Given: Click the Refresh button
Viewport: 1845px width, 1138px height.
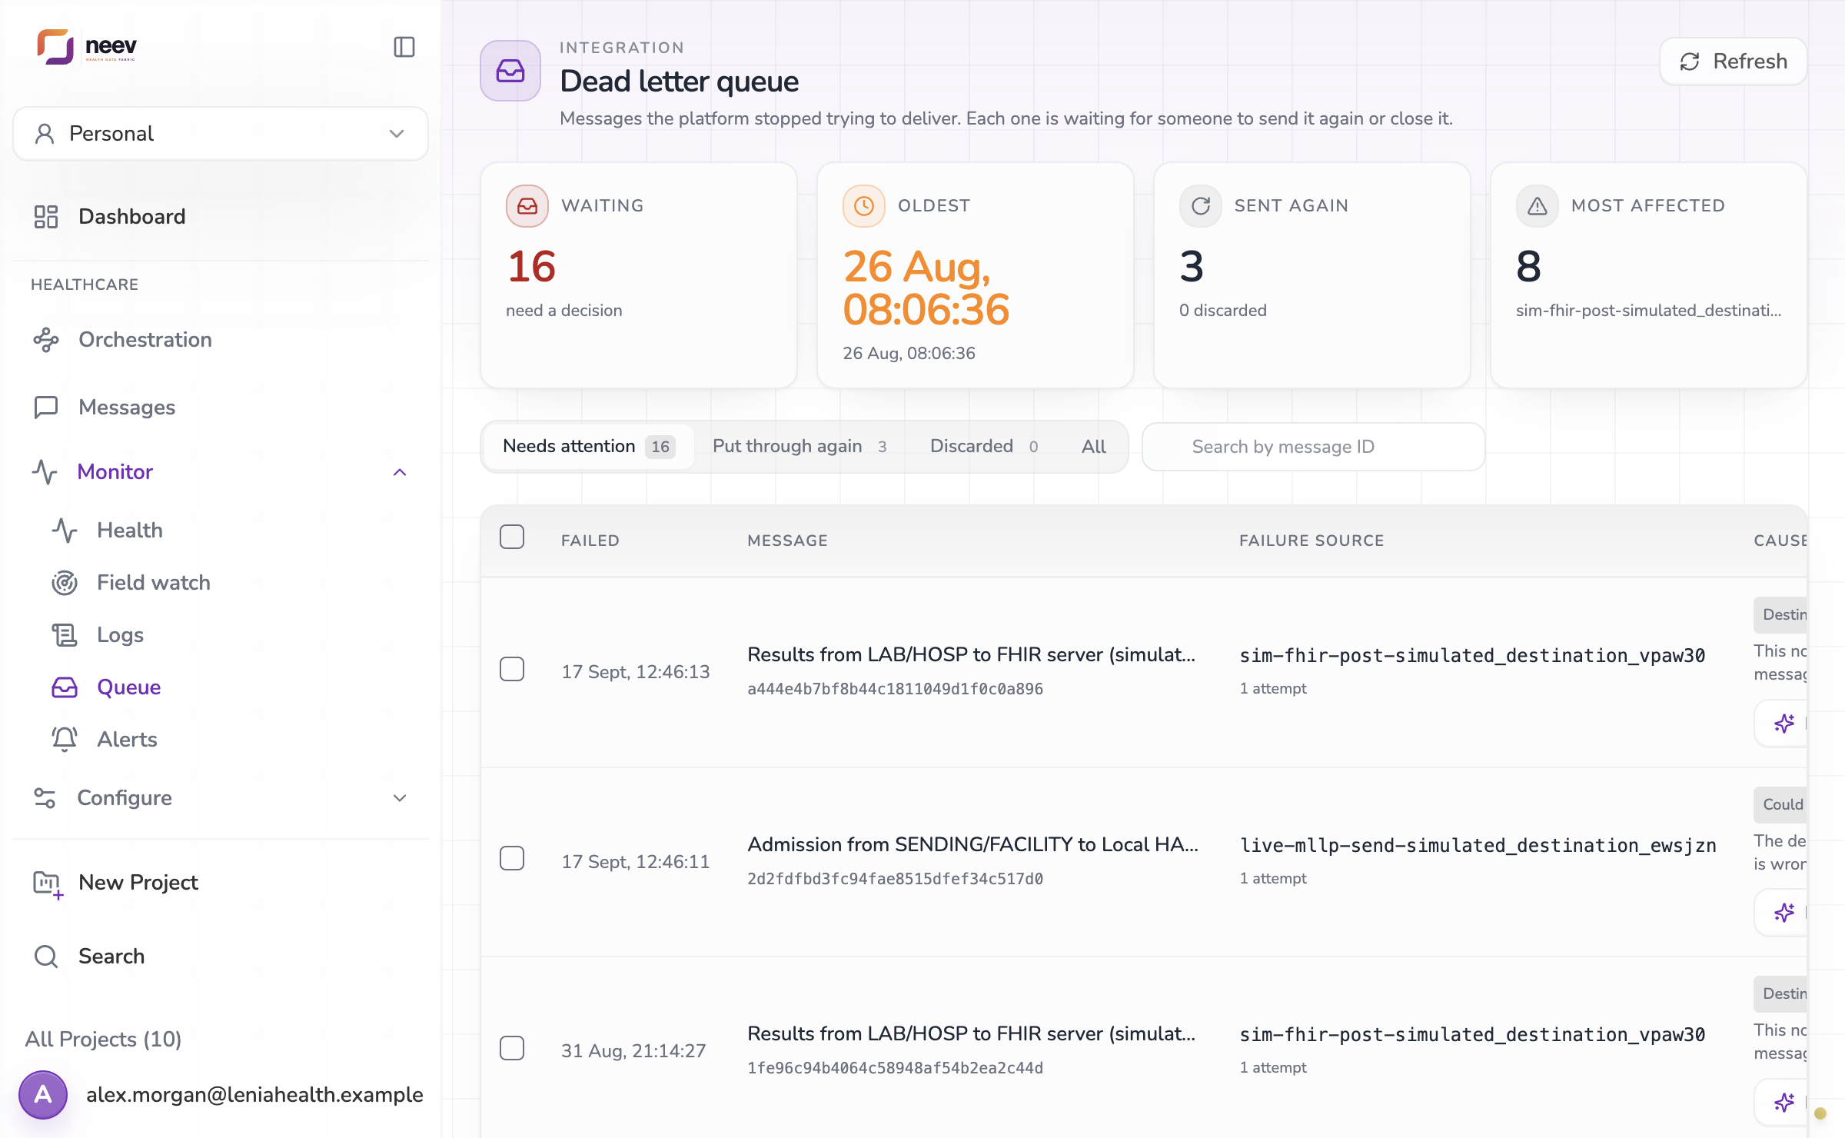Looking at the screenshot, I should [1734, 62].
